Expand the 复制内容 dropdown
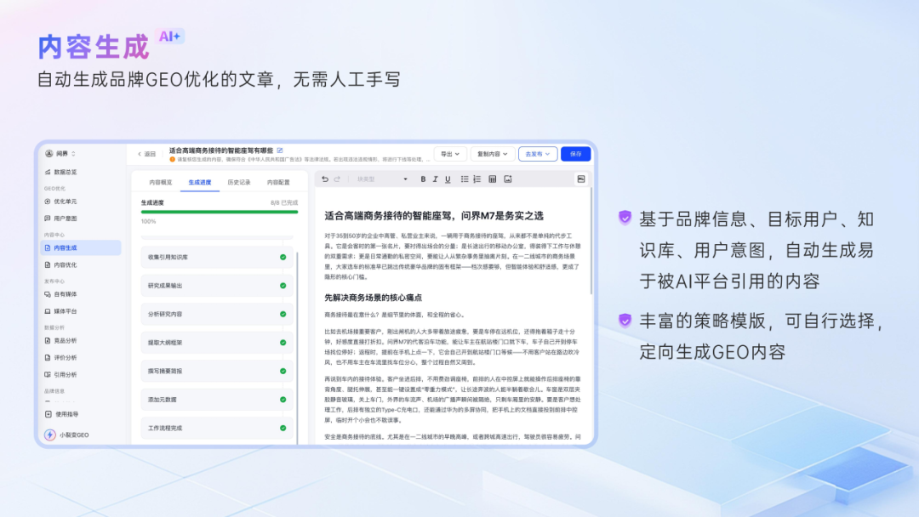Screen dimensions: 919x517 pyautogui.click(x=490, y=154)
